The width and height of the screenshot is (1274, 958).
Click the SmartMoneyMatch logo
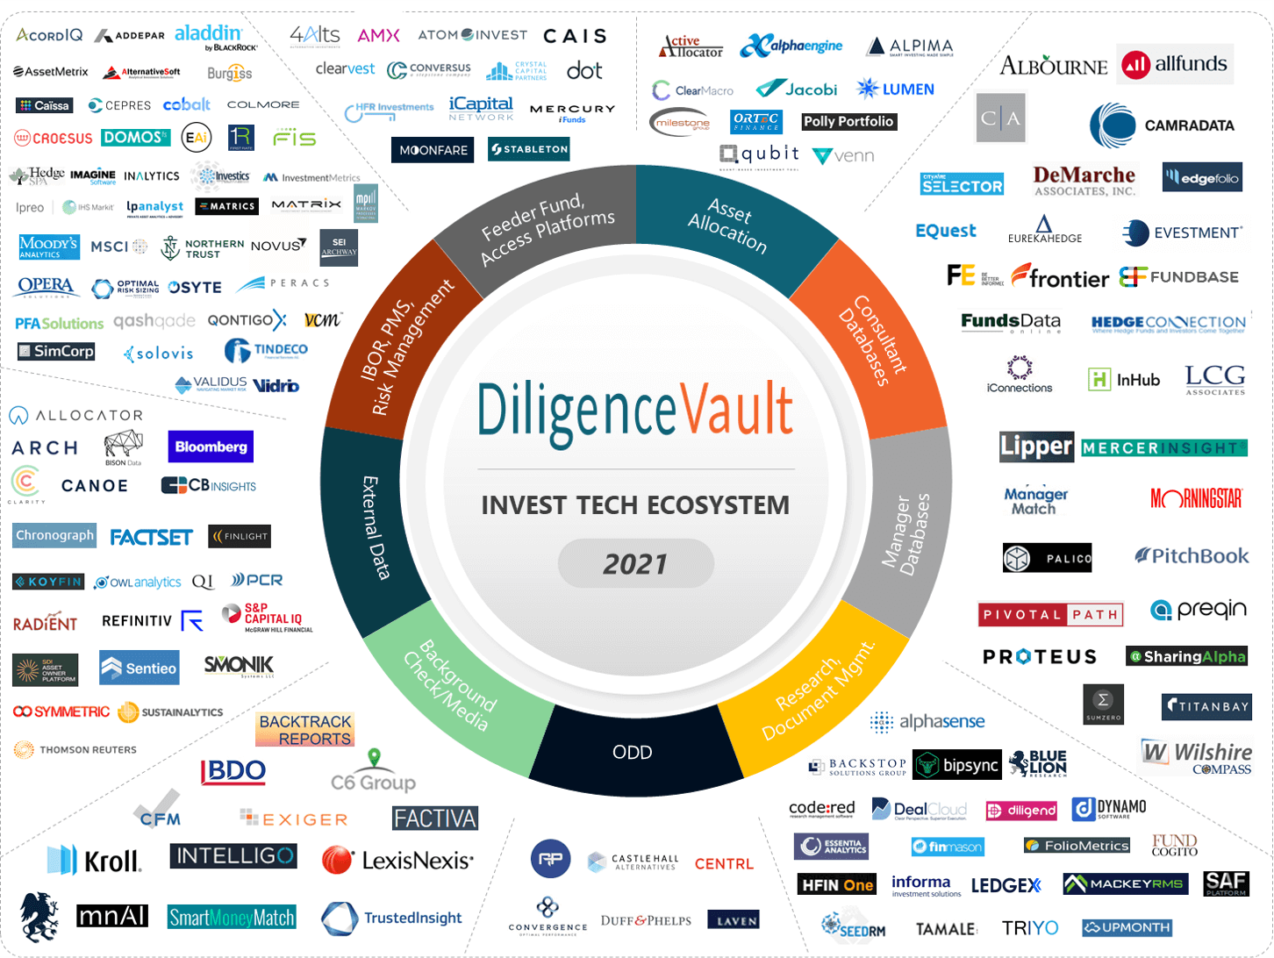tap(232, 918)
